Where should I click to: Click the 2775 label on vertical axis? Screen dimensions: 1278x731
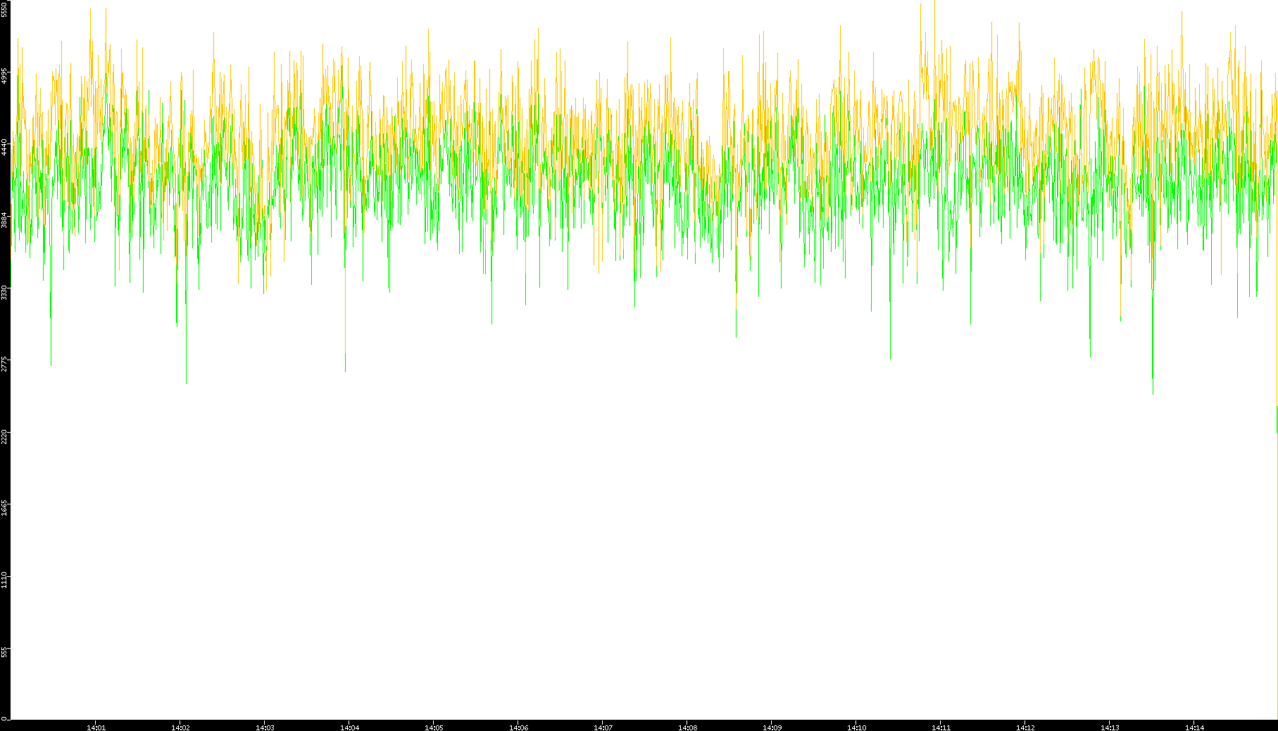pyautogui.click(x=5, y=364)
